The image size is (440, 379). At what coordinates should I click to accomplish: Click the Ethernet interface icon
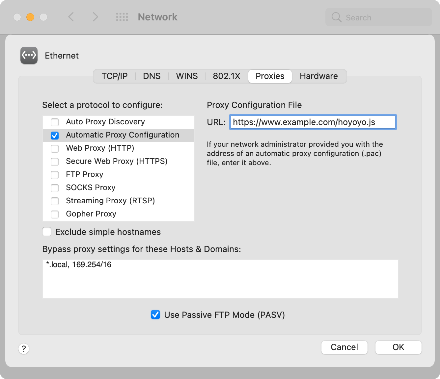pos(29,55)
